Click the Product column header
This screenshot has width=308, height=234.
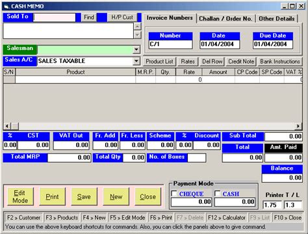(75, 72)
